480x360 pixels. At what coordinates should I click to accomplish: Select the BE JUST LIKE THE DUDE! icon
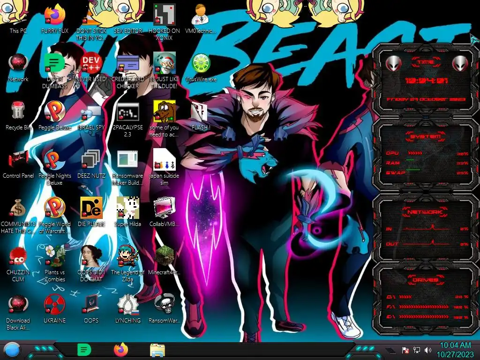click(x=165, y=71)
